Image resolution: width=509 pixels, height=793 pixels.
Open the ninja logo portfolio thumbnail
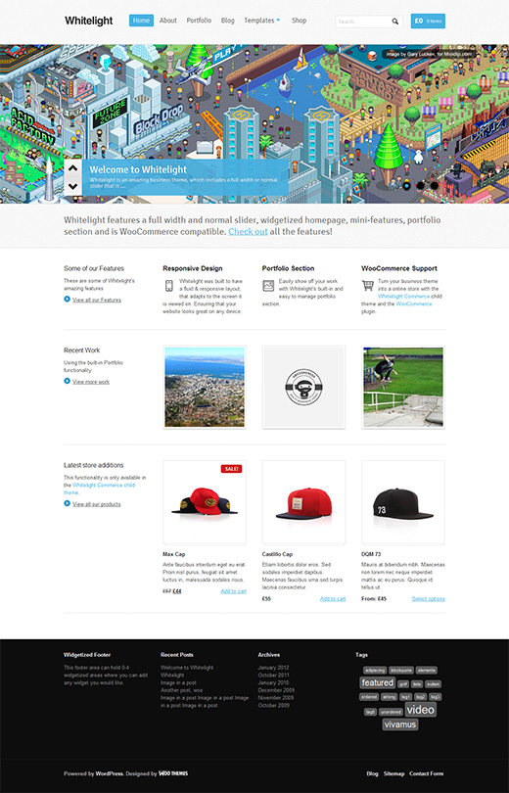[x=303, y=387]
